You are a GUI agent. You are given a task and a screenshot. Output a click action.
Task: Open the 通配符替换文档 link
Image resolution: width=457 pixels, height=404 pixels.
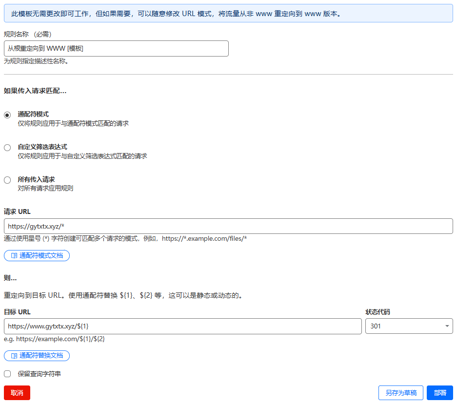(41, 356)
